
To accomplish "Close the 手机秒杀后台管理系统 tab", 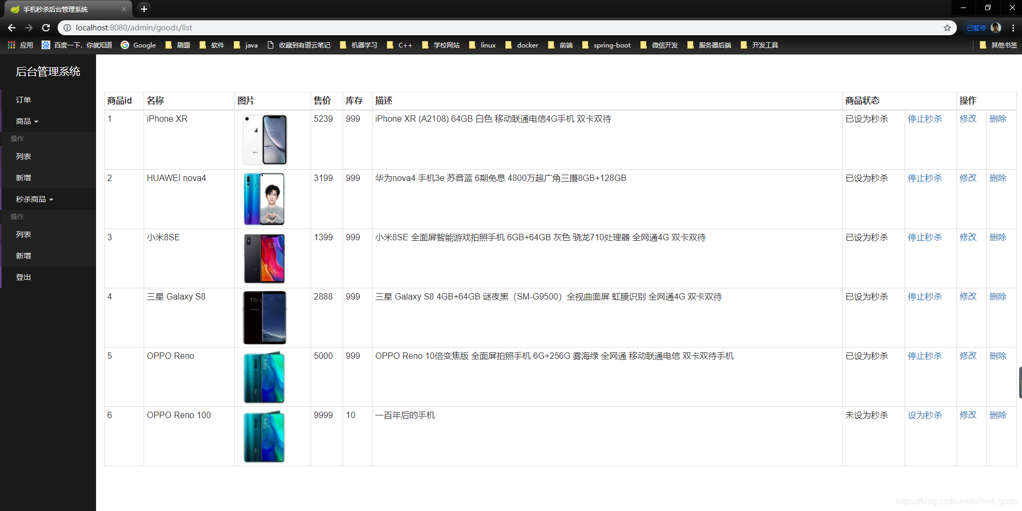I will (124, 9).
